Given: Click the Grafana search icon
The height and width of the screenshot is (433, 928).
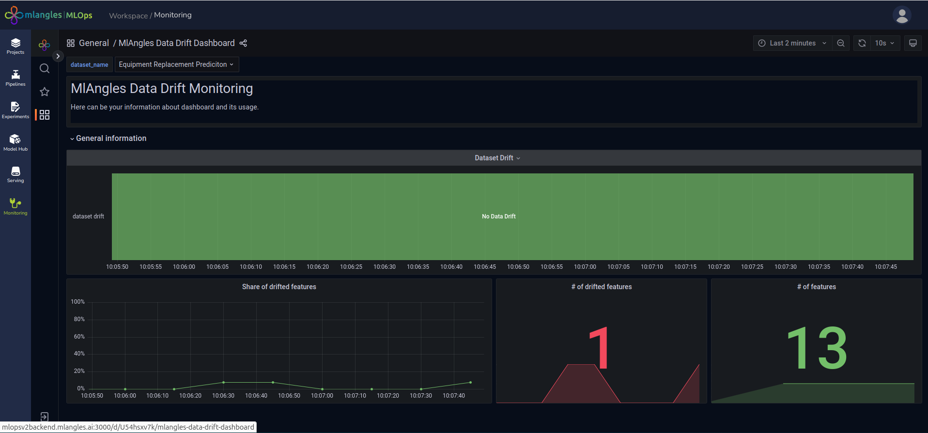Looking at the screenshot, I should pos(45,68).
